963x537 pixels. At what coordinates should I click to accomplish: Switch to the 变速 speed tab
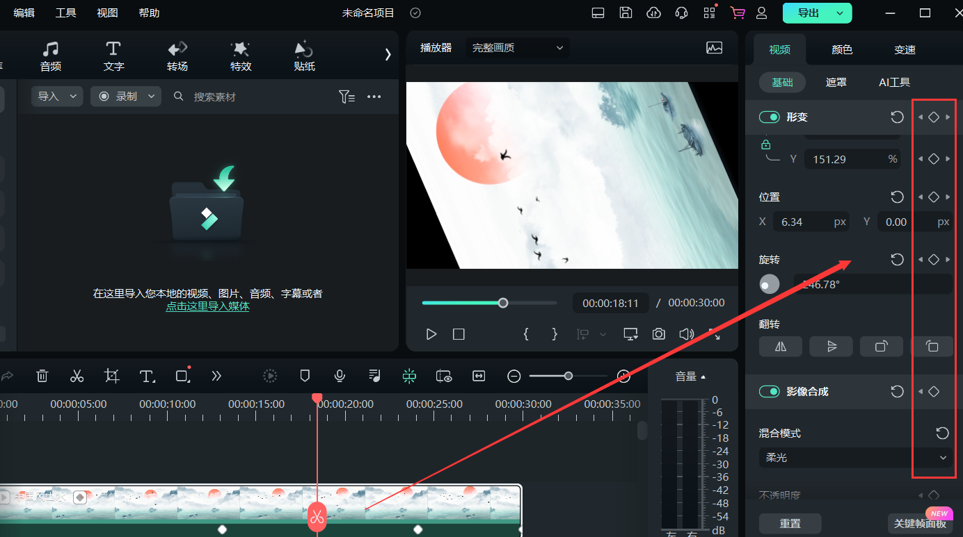905,49
